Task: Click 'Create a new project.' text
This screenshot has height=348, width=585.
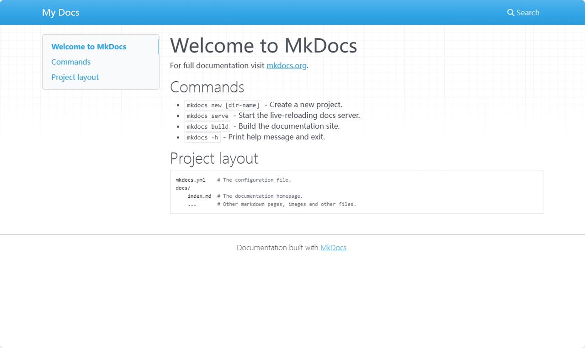Action: (306, 105)
